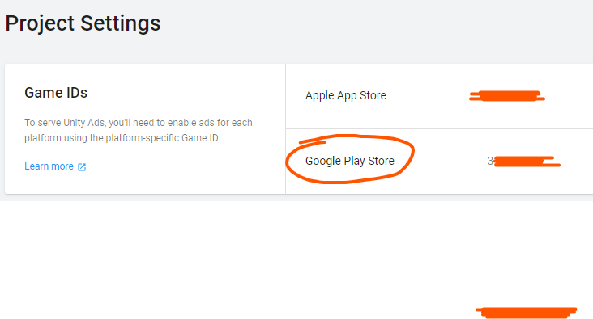Screen dimensions: 593x319
Task: Click the Project Settings page heading
Action: click(83, 23)
